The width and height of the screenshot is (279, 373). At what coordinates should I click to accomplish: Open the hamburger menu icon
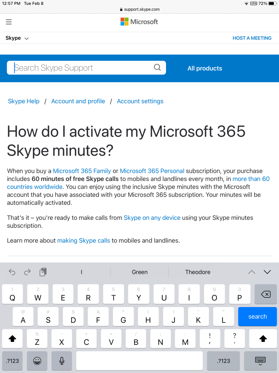coord(9,22)
